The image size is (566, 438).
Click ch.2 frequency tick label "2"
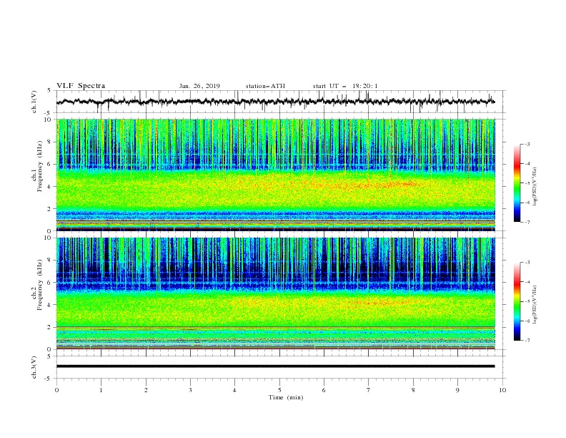[50, 327]
